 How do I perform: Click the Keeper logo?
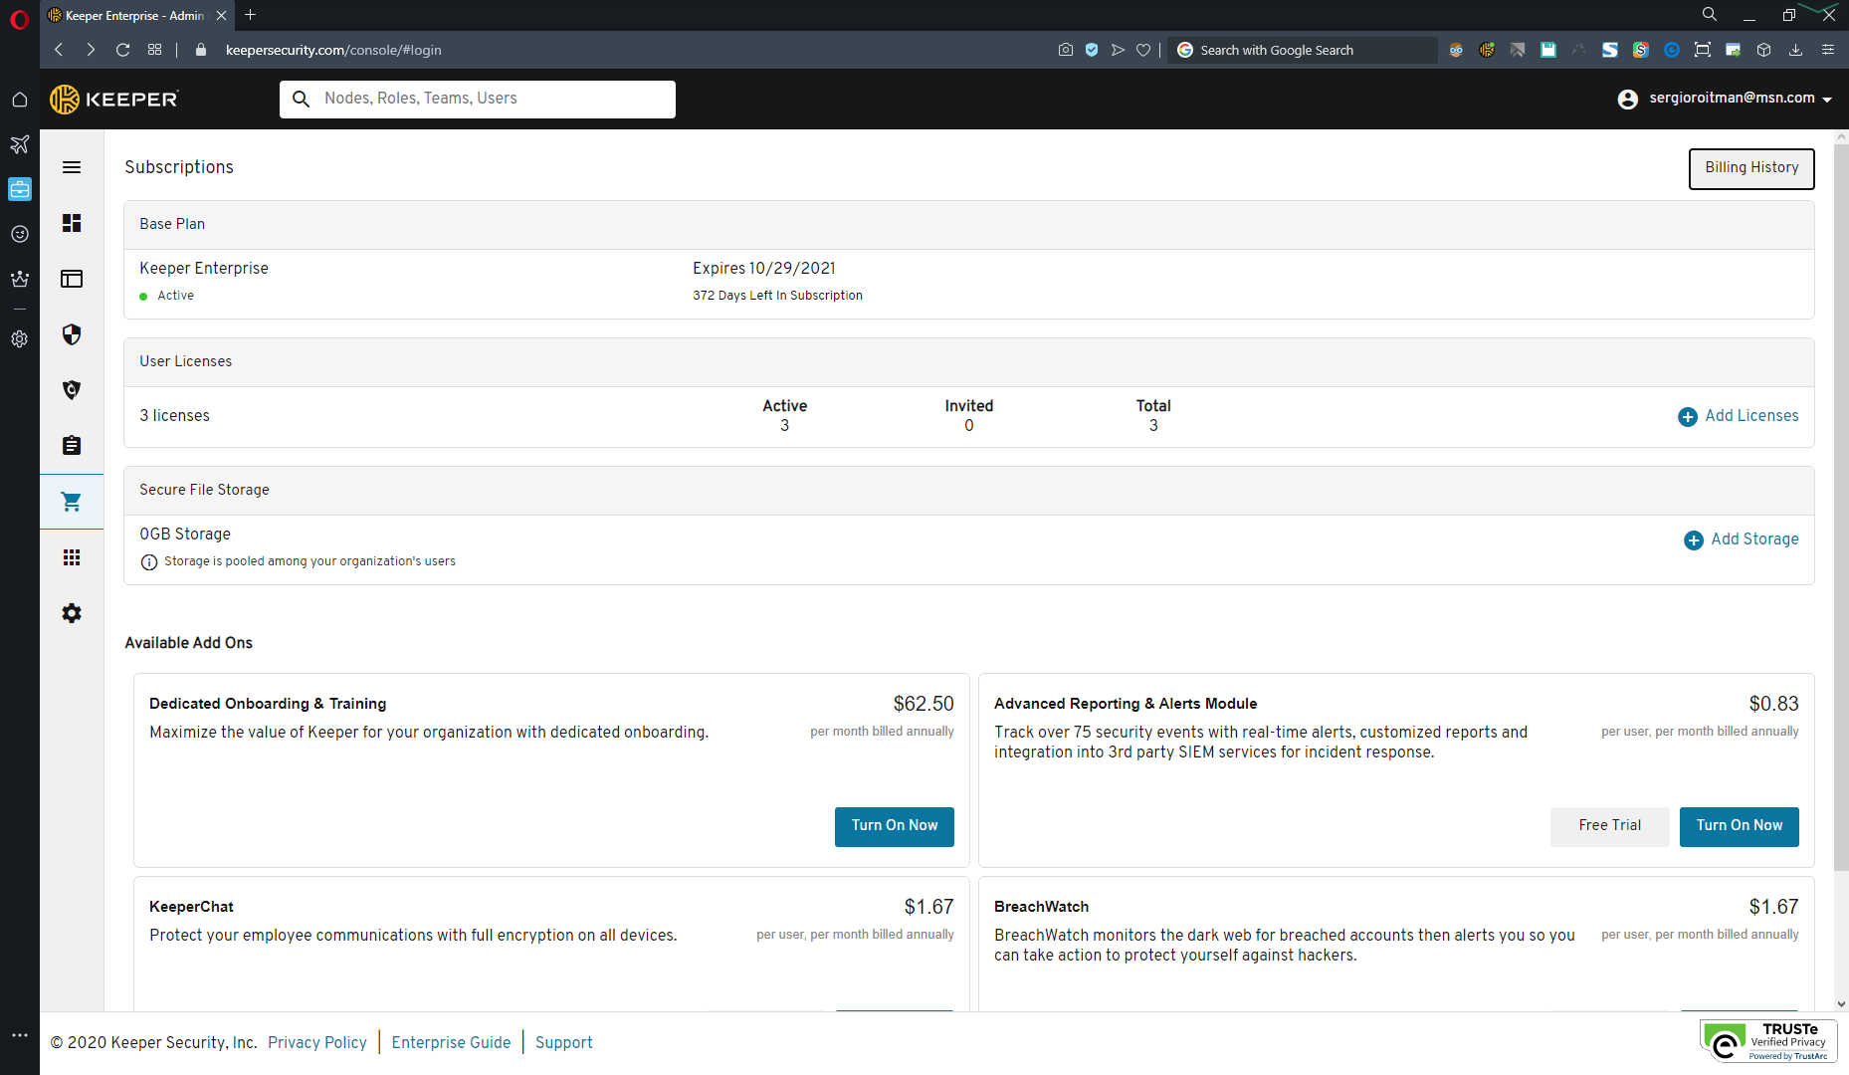[114, 99]
